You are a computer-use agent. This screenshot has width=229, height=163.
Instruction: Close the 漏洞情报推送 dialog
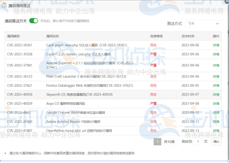pyautogui.click(x=227, y=2)
